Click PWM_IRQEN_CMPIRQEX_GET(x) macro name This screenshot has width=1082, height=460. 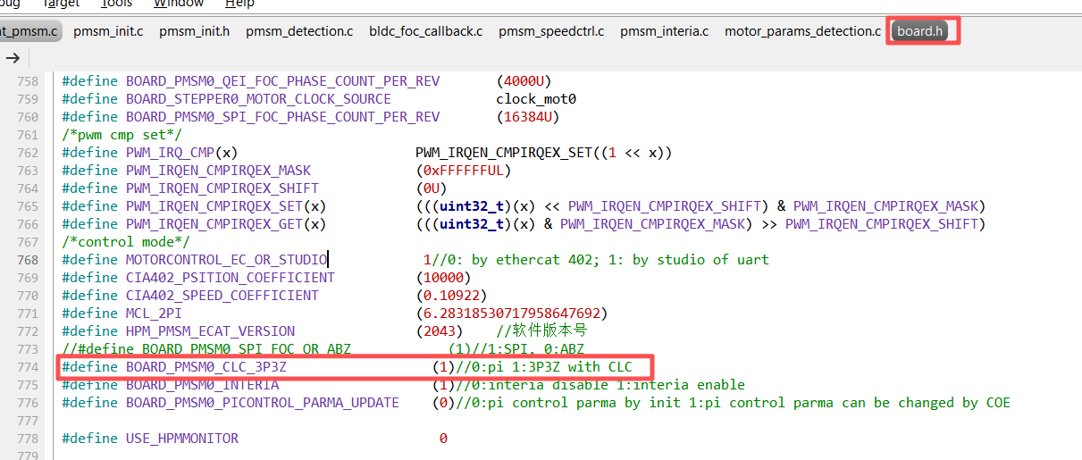click(x=226, y=224)
